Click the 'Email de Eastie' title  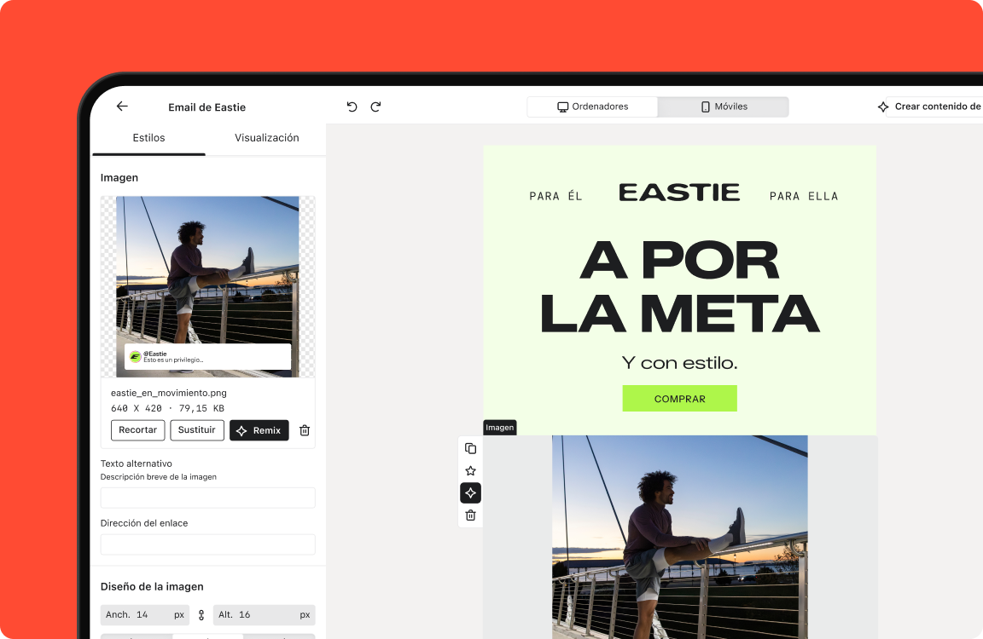click(x=206, y=107)
